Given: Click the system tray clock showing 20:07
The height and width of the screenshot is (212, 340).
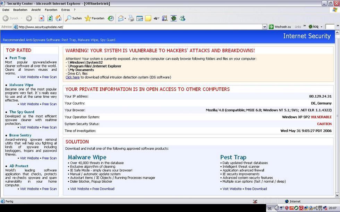Looking at the screenshot, I should 333,208.
